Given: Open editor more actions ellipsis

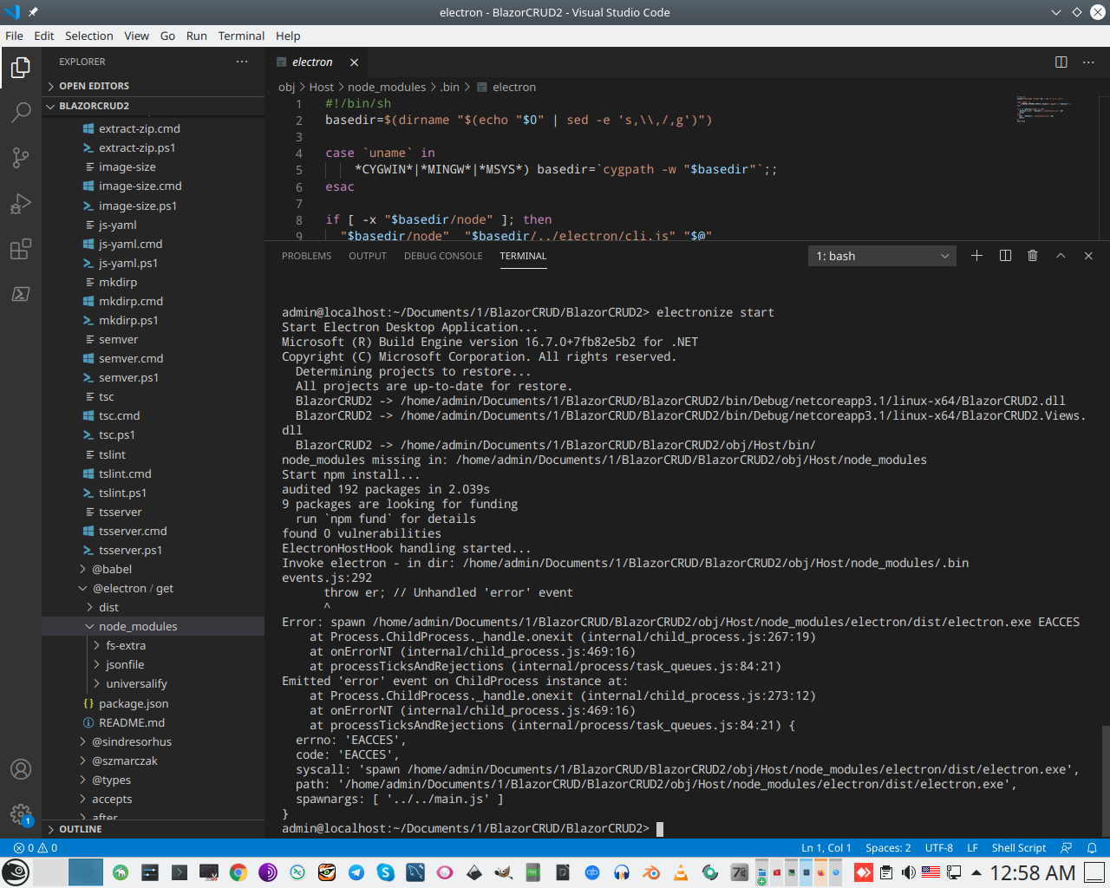Looking at the screenshot, I should pyautogui.click(x=1088, y=62).
